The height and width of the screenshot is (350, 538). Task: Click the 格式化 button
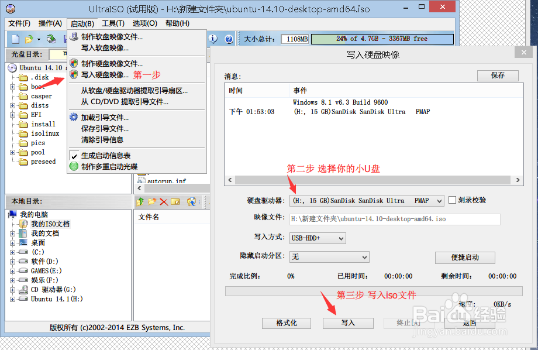point(287,323)
